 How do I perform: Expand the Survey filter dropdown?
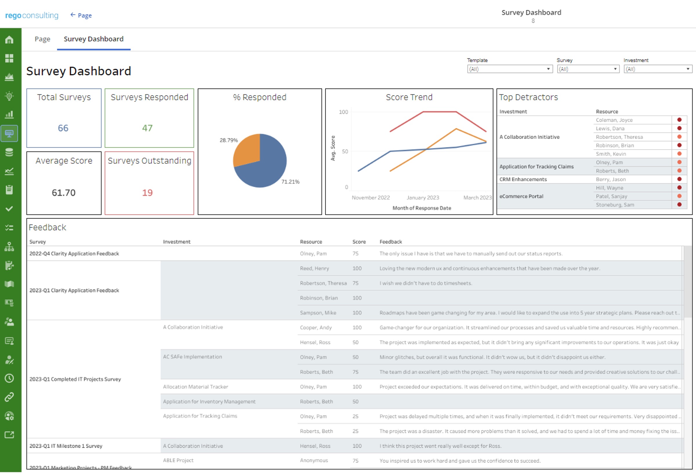[588, 69]
